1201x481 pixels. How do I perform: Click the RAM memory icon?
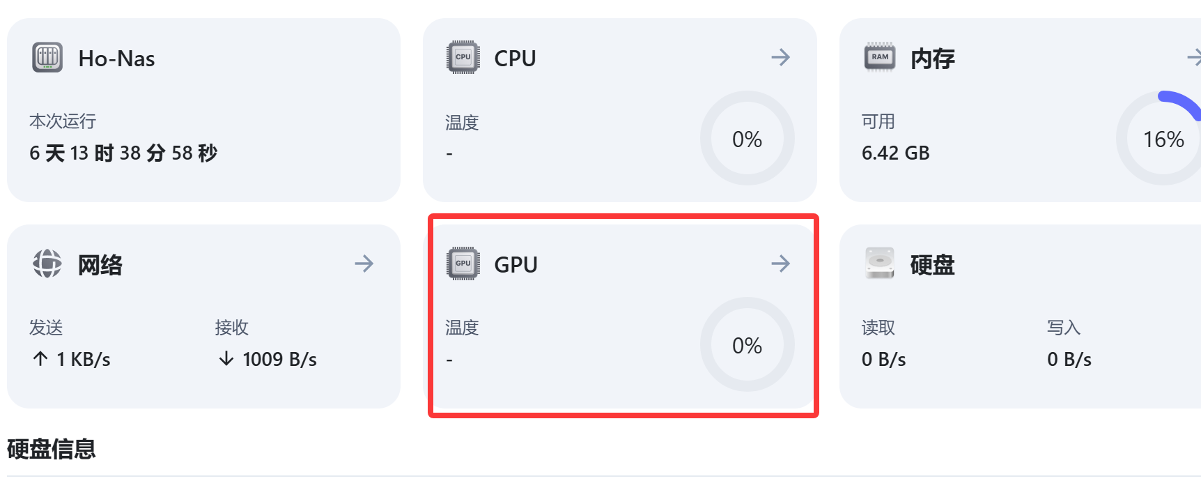point(880,57)
